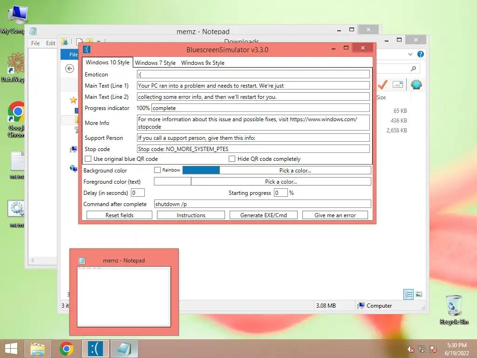Open the Instructions button

(191, 215)
